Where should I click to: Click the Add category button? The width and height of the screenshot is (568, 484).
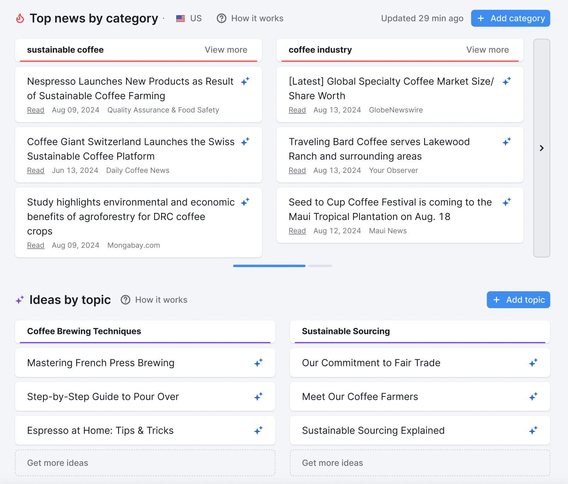(510, 18)
